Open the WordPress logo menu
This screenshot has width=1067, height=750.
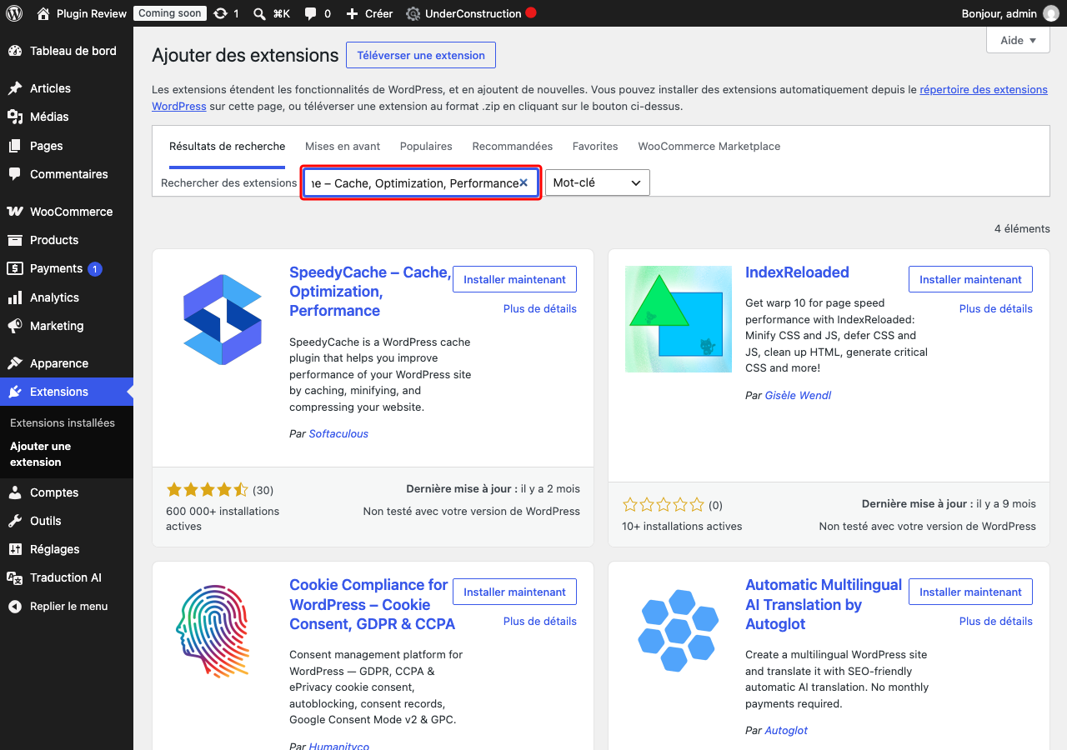(13, 13)
